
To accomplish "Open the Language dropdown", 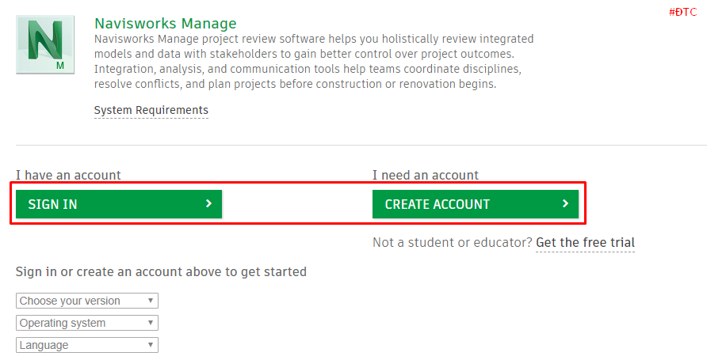I will click(x=86, y=345).
